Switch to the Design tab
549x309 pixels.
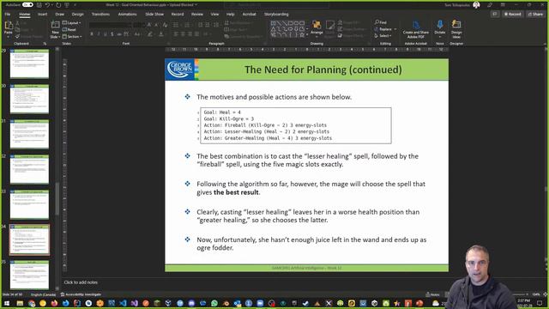(78, 15)
